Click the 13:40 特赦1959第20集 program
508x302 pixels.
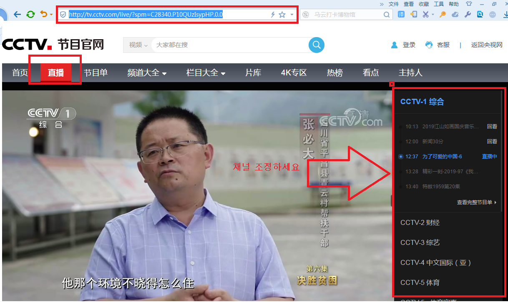(x=433, y=187)
